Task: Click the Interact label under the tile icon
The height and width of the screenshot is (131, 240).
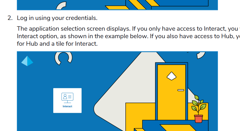Action: (67, 106)
